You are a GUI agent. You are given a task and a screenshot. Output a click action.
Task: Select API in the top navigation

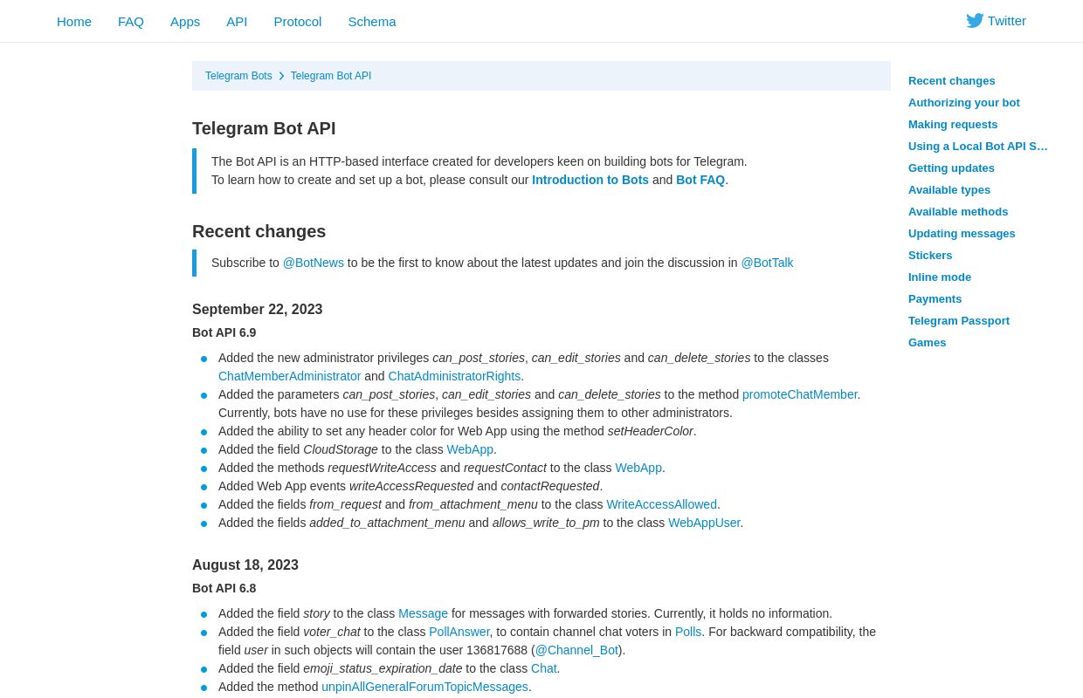[237, 21]
